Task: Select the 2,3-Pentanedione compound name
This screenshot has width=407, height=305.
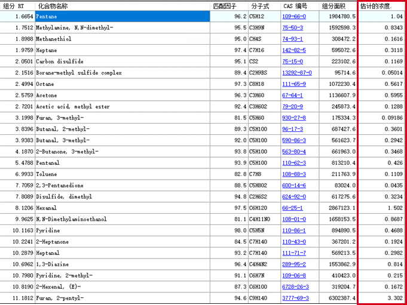Action: tap(60, 186)
